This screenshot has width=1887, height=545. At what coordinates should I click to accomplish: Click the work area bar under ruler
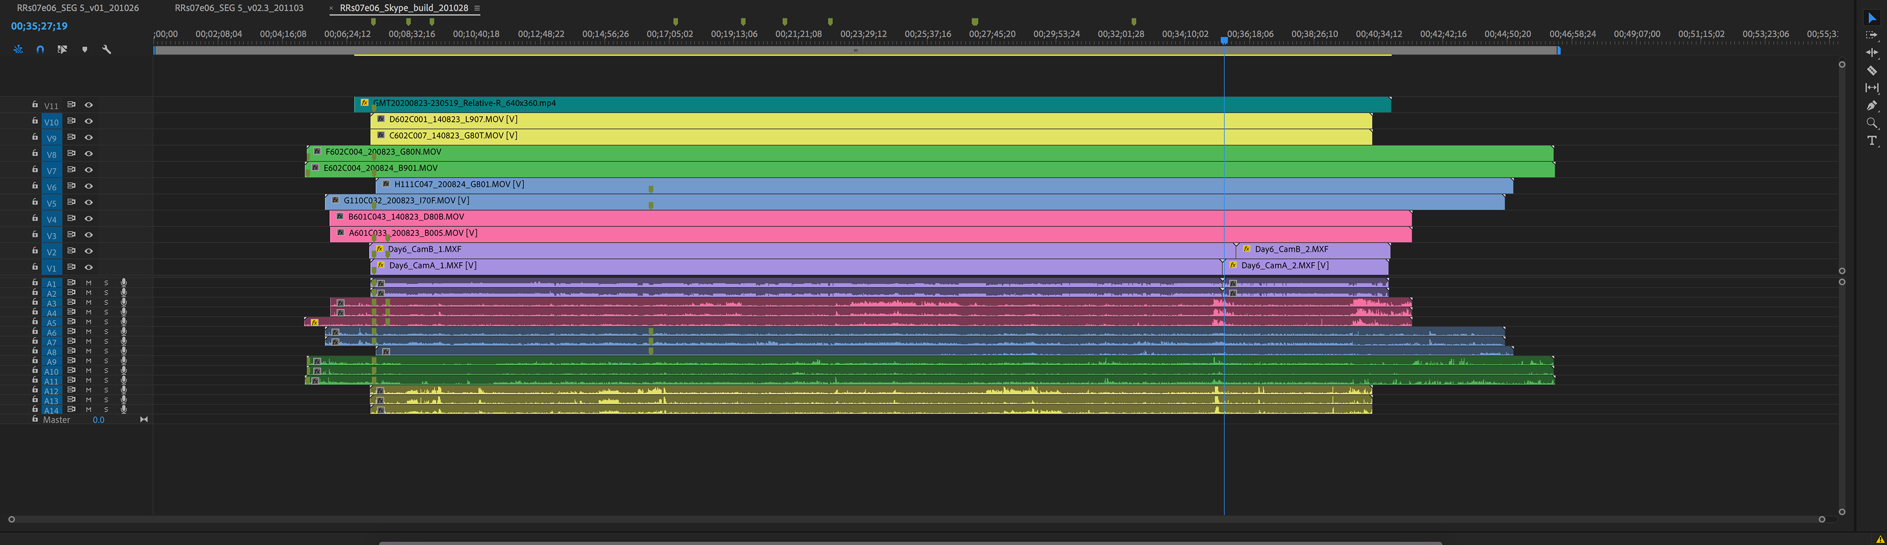857,51
